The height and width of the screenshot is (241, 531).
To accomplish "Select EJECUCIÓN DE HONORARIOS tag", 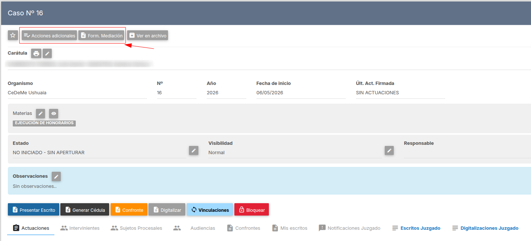I will (44, 123).
